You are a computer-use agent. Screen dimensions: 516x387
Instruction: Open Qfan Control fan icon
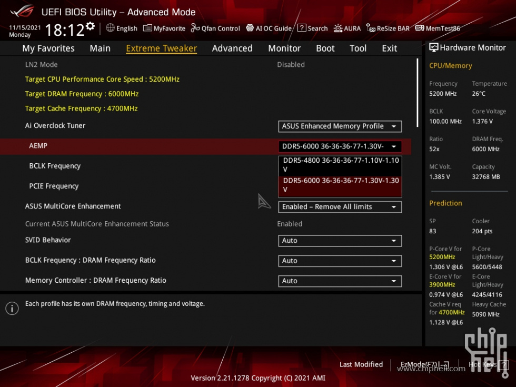[195, 28]
